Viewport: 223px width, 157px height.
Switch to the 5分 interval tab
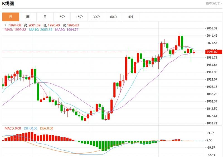click(x=62, y=17)
